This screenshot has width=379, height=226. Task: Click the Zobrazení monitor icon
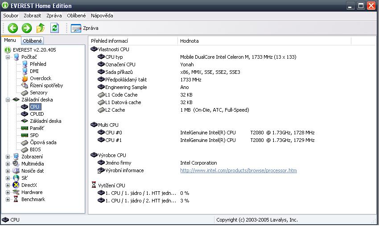16,157
